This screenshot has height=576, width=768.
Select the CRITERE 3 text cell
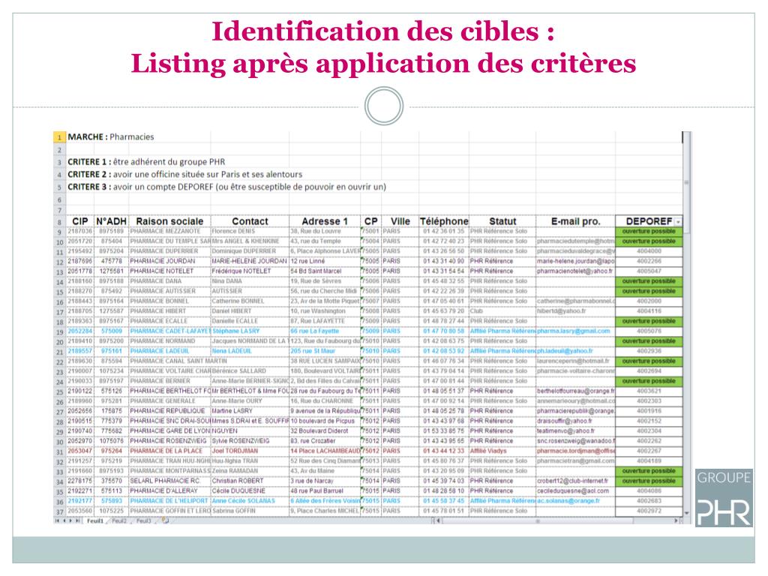226,187
